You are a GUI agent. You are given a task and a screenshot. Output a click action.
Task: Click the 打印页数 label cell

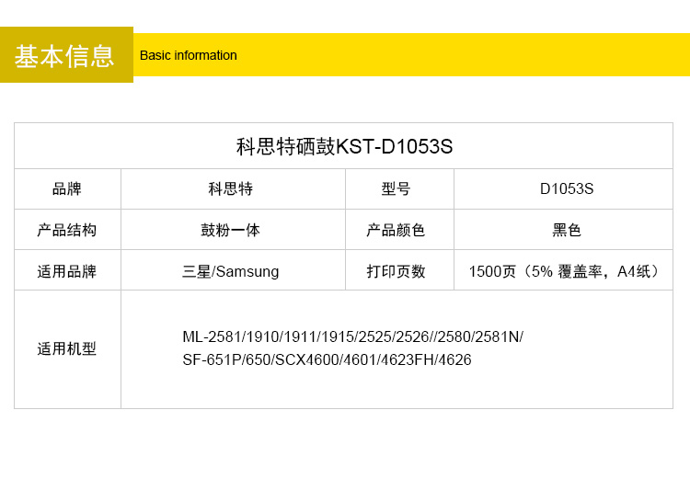tap(397, 271)
